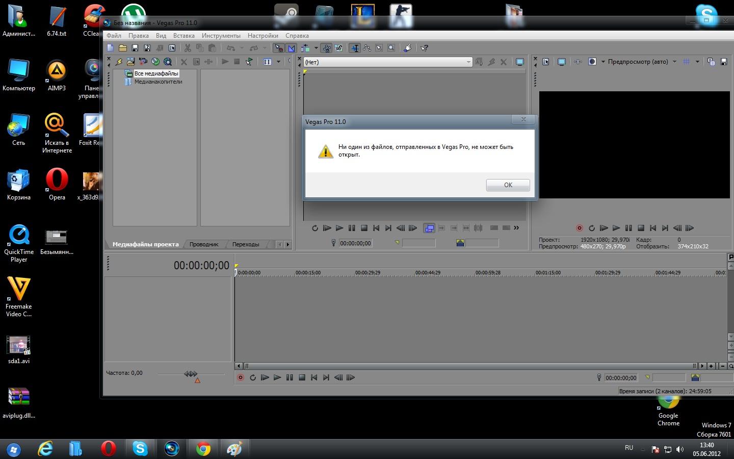Click the Cut scissors icon
This screenshot has height=459, width=734.
[x=188, y=48]
